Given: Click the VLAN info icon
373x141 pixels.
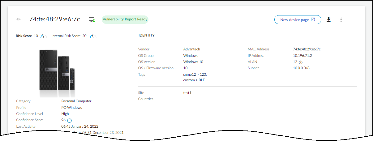Looking at the screenshot, I should coord(300,62).
